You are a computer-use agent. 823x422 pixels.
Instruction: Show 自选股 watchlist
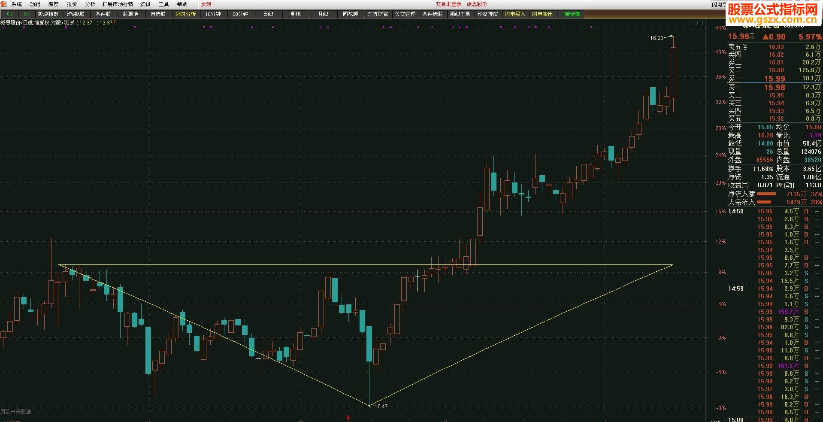[158, 14]
